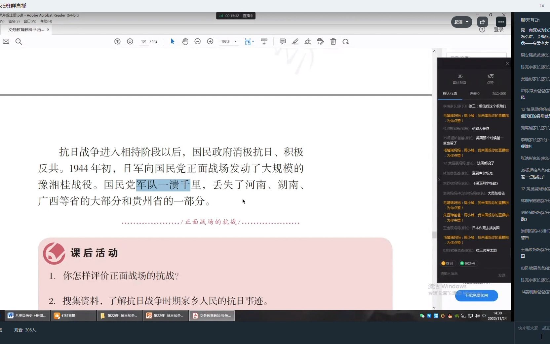Screen dimensions: 550x344
Task: Open the 钉钉直播 taskbar item
Action: point(73,316)
